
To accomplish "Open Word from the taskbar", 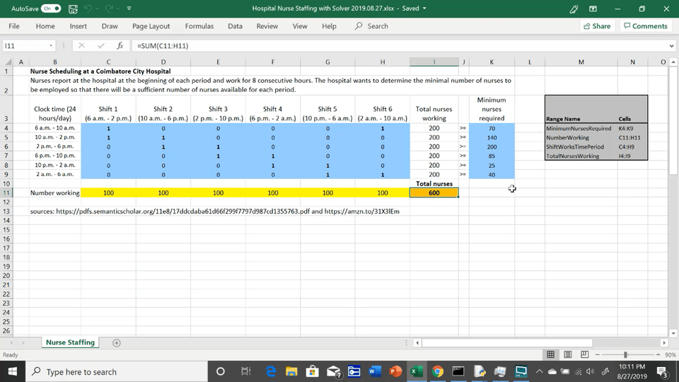I will point(375,371).
